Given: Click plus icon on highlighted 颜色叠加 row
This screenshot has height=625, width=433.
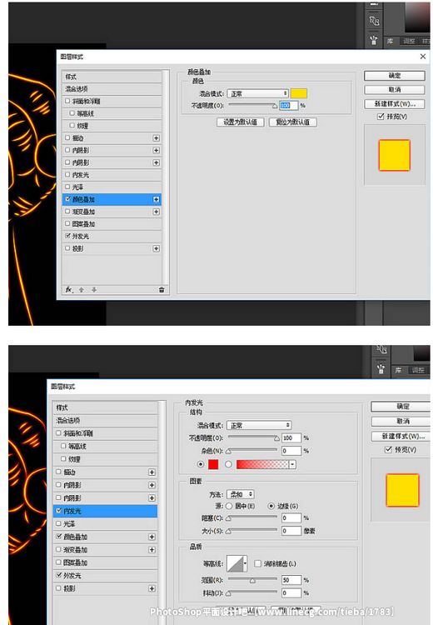Looking at the screenshot, I should (157, 199).
